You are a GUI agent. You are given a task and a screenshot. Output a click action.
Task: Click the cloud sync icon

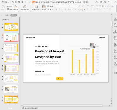[97, 2]
